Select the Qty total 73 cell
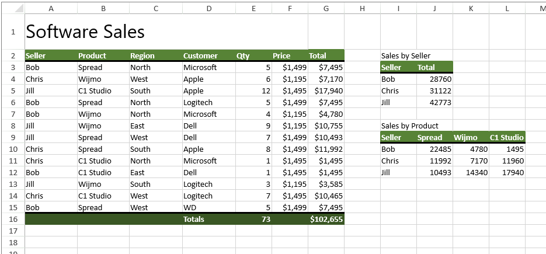This screenshot has width=546, height=254. 266,219
